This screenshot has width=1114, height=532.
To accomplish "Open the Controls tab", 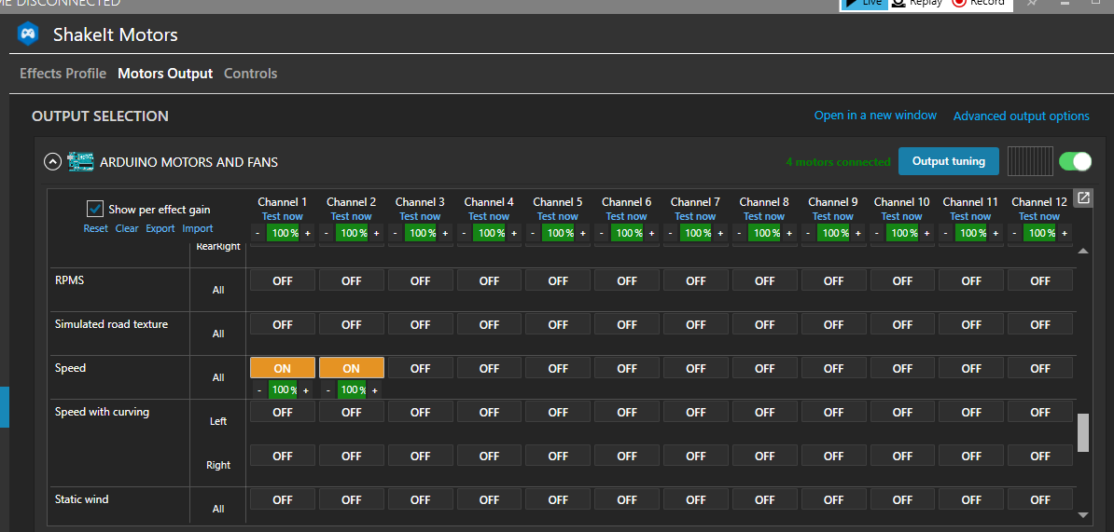I will click(x=251, y=73).
